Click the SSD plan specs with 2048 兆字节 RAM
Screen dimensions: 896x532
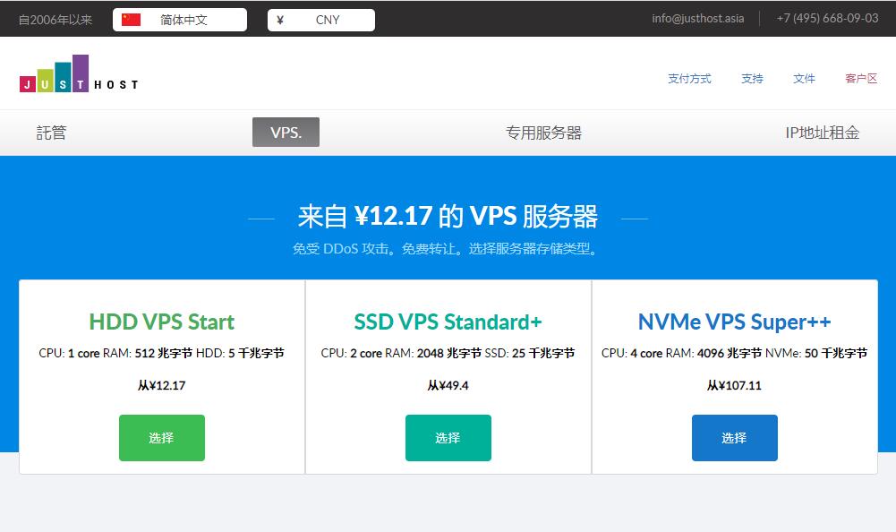448,354
